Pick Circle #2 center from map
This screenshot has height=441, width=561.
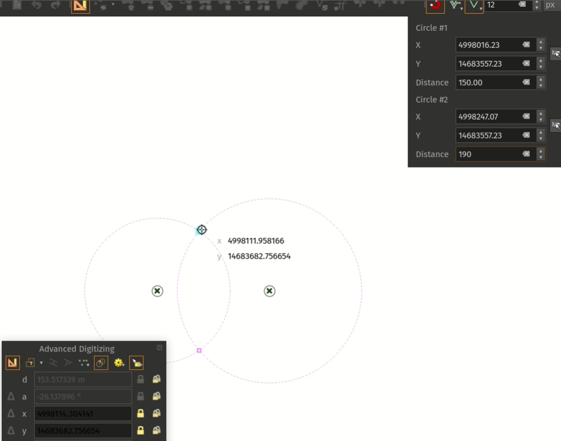point(556,126)
